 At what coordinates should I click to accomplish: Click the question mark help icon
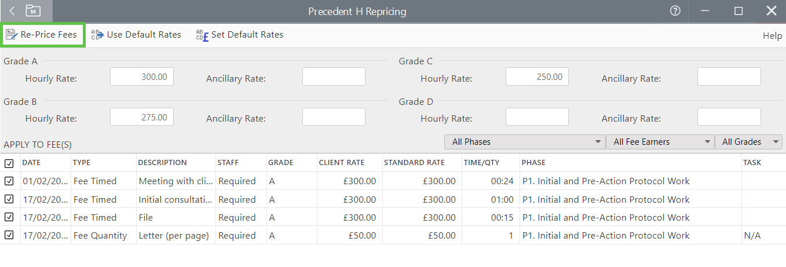tap(675, 11)
